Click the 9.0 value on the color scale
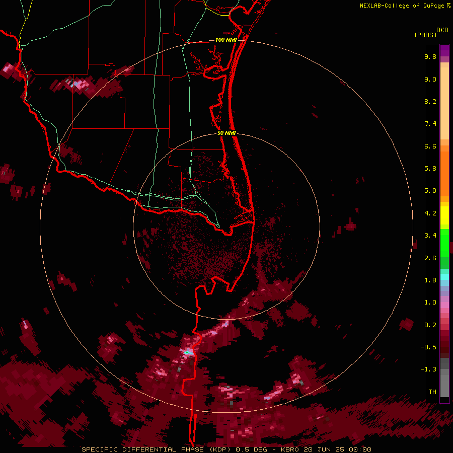Image resolution: width=453 pixels, height=453 pixels. (x=430, y=79)
